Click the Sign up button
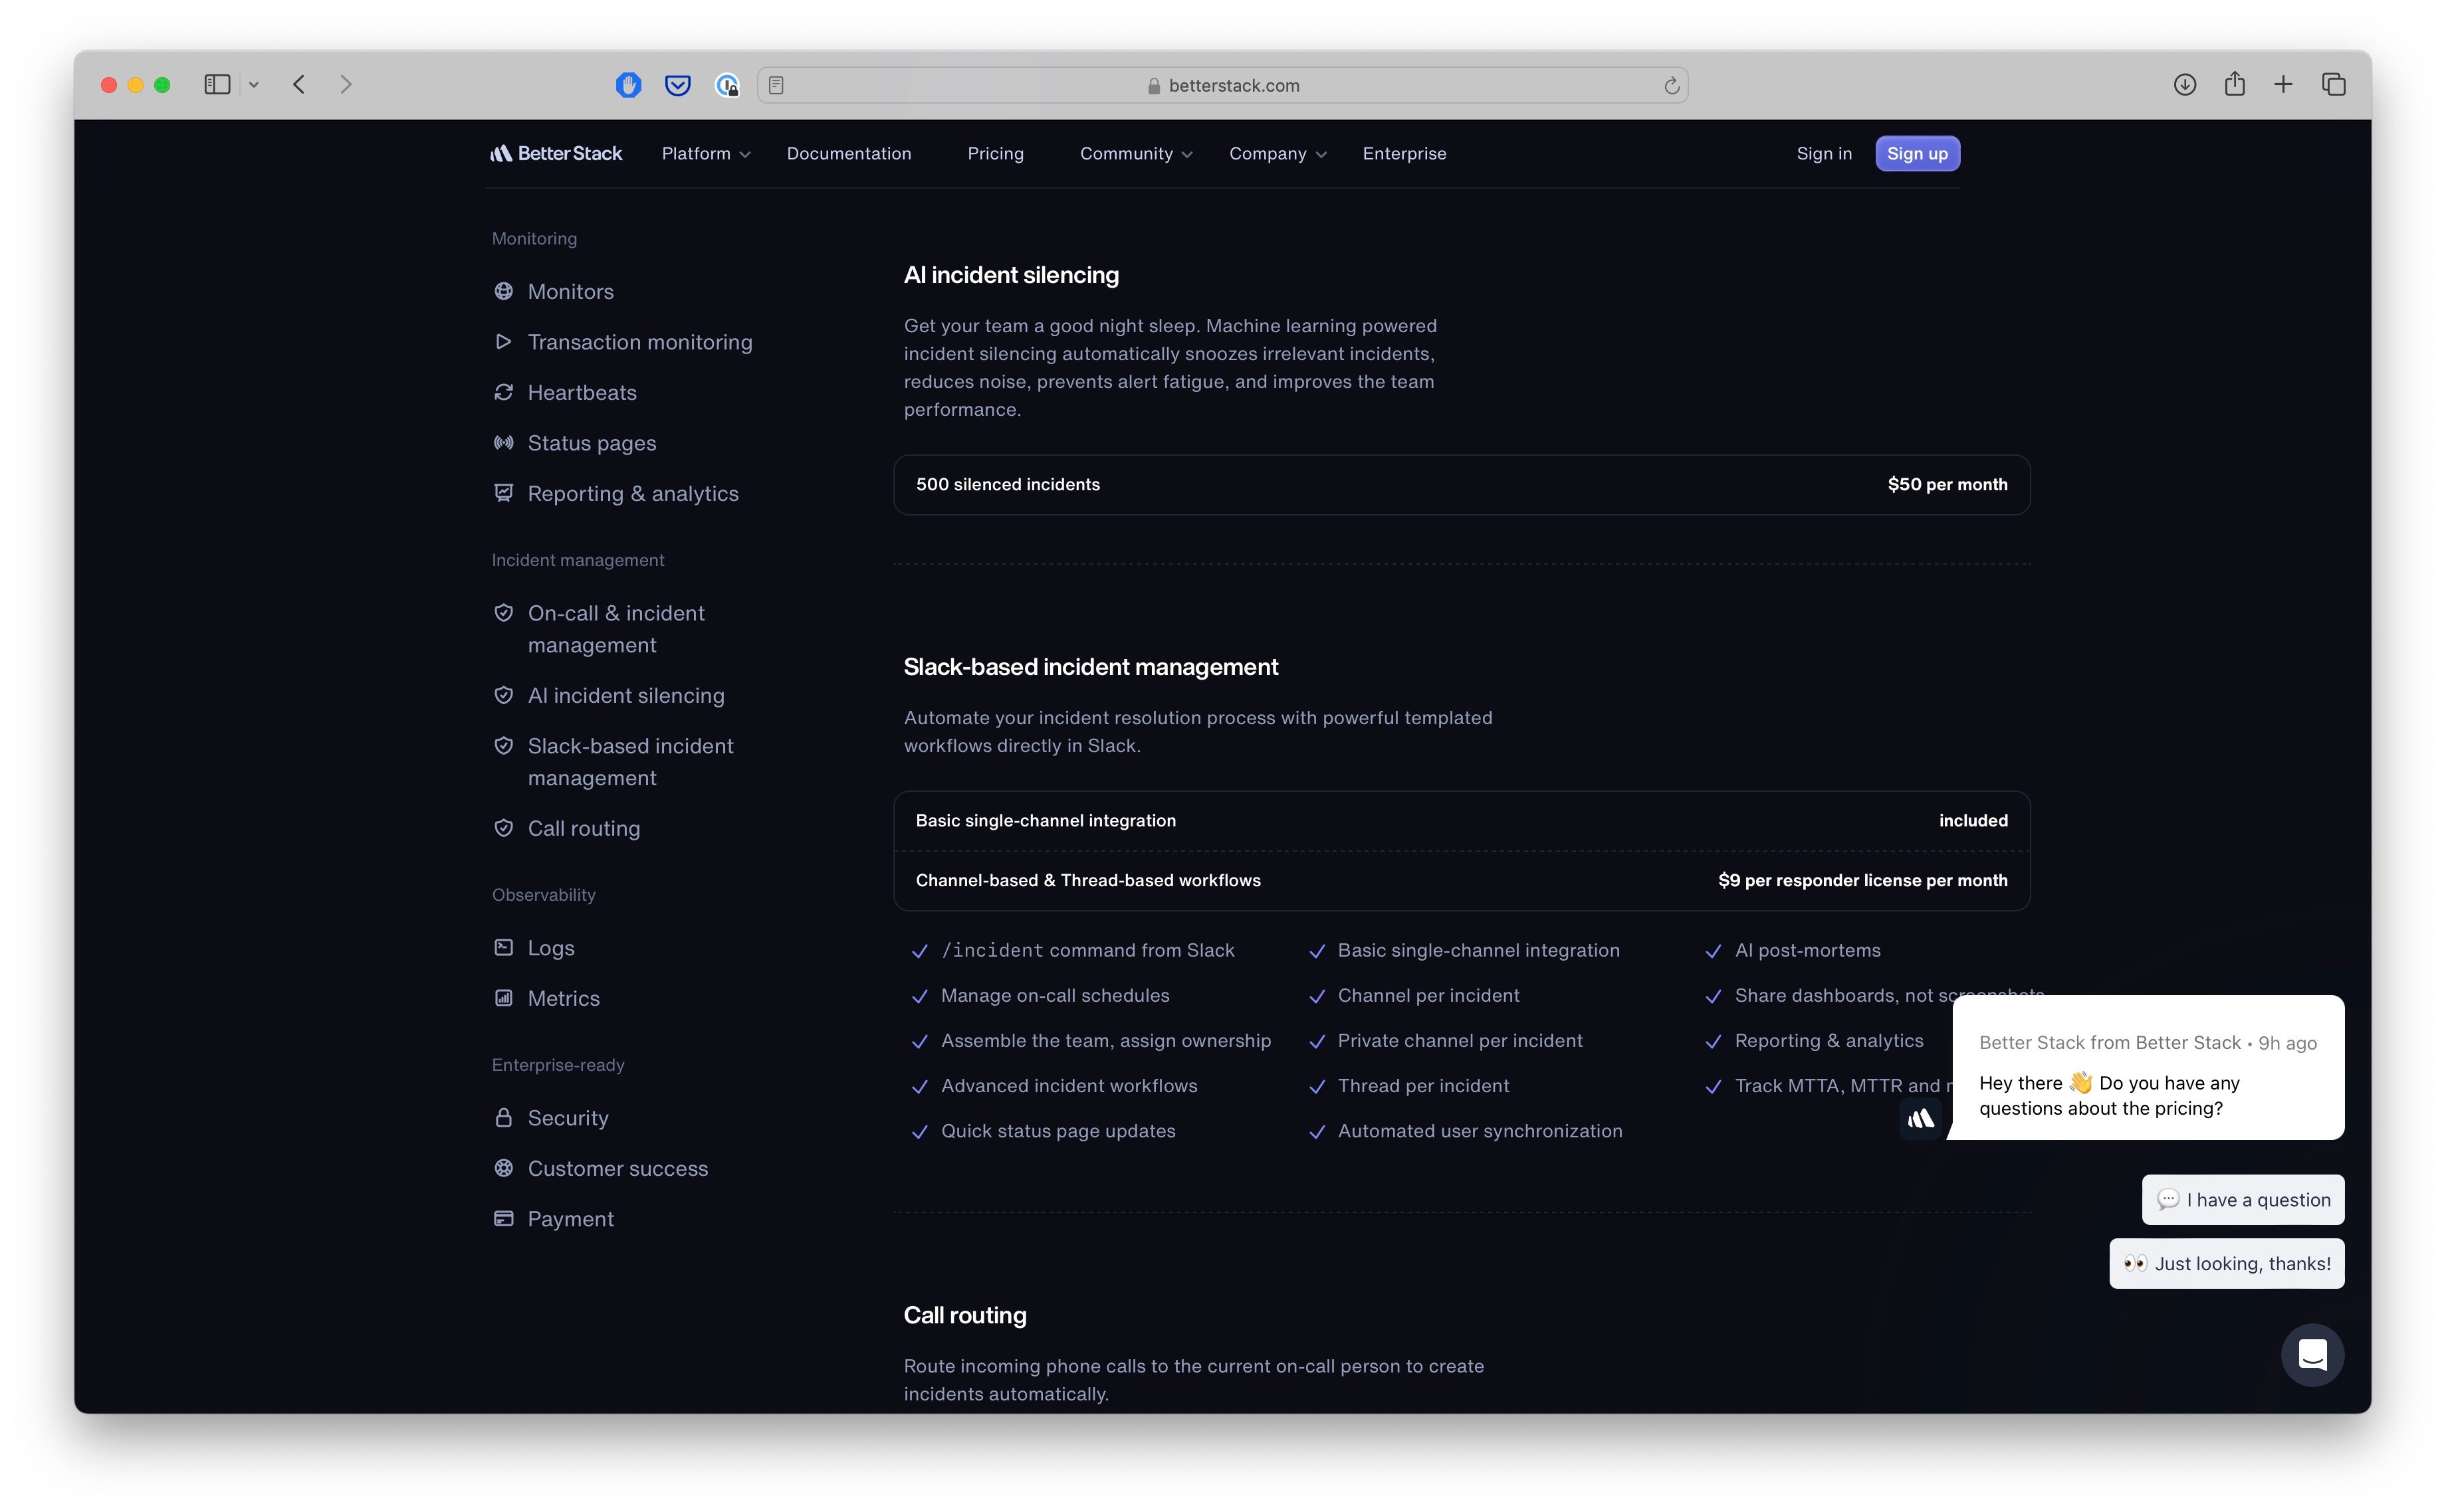Viewport: 2446px width, 1512px height. click(x=1917, y=153)
